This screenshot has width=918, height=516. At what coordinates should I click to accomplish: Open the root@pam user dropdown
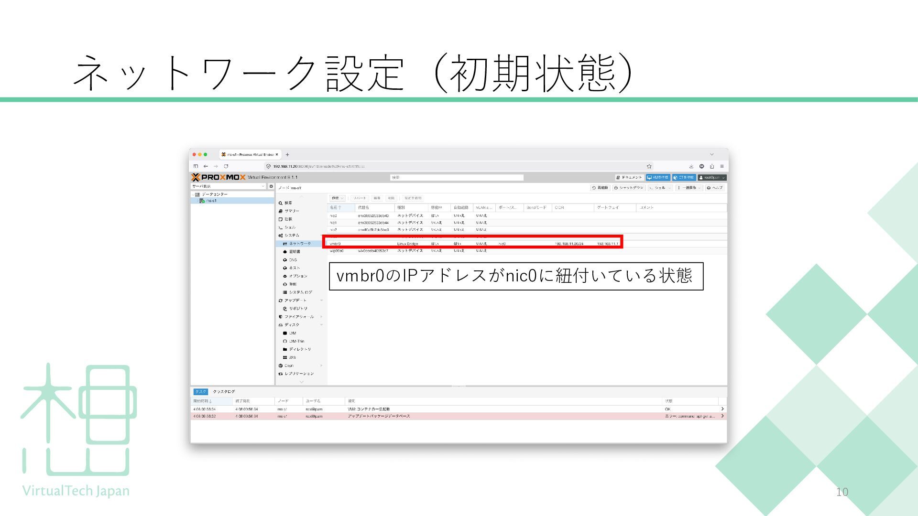(712, 177)
